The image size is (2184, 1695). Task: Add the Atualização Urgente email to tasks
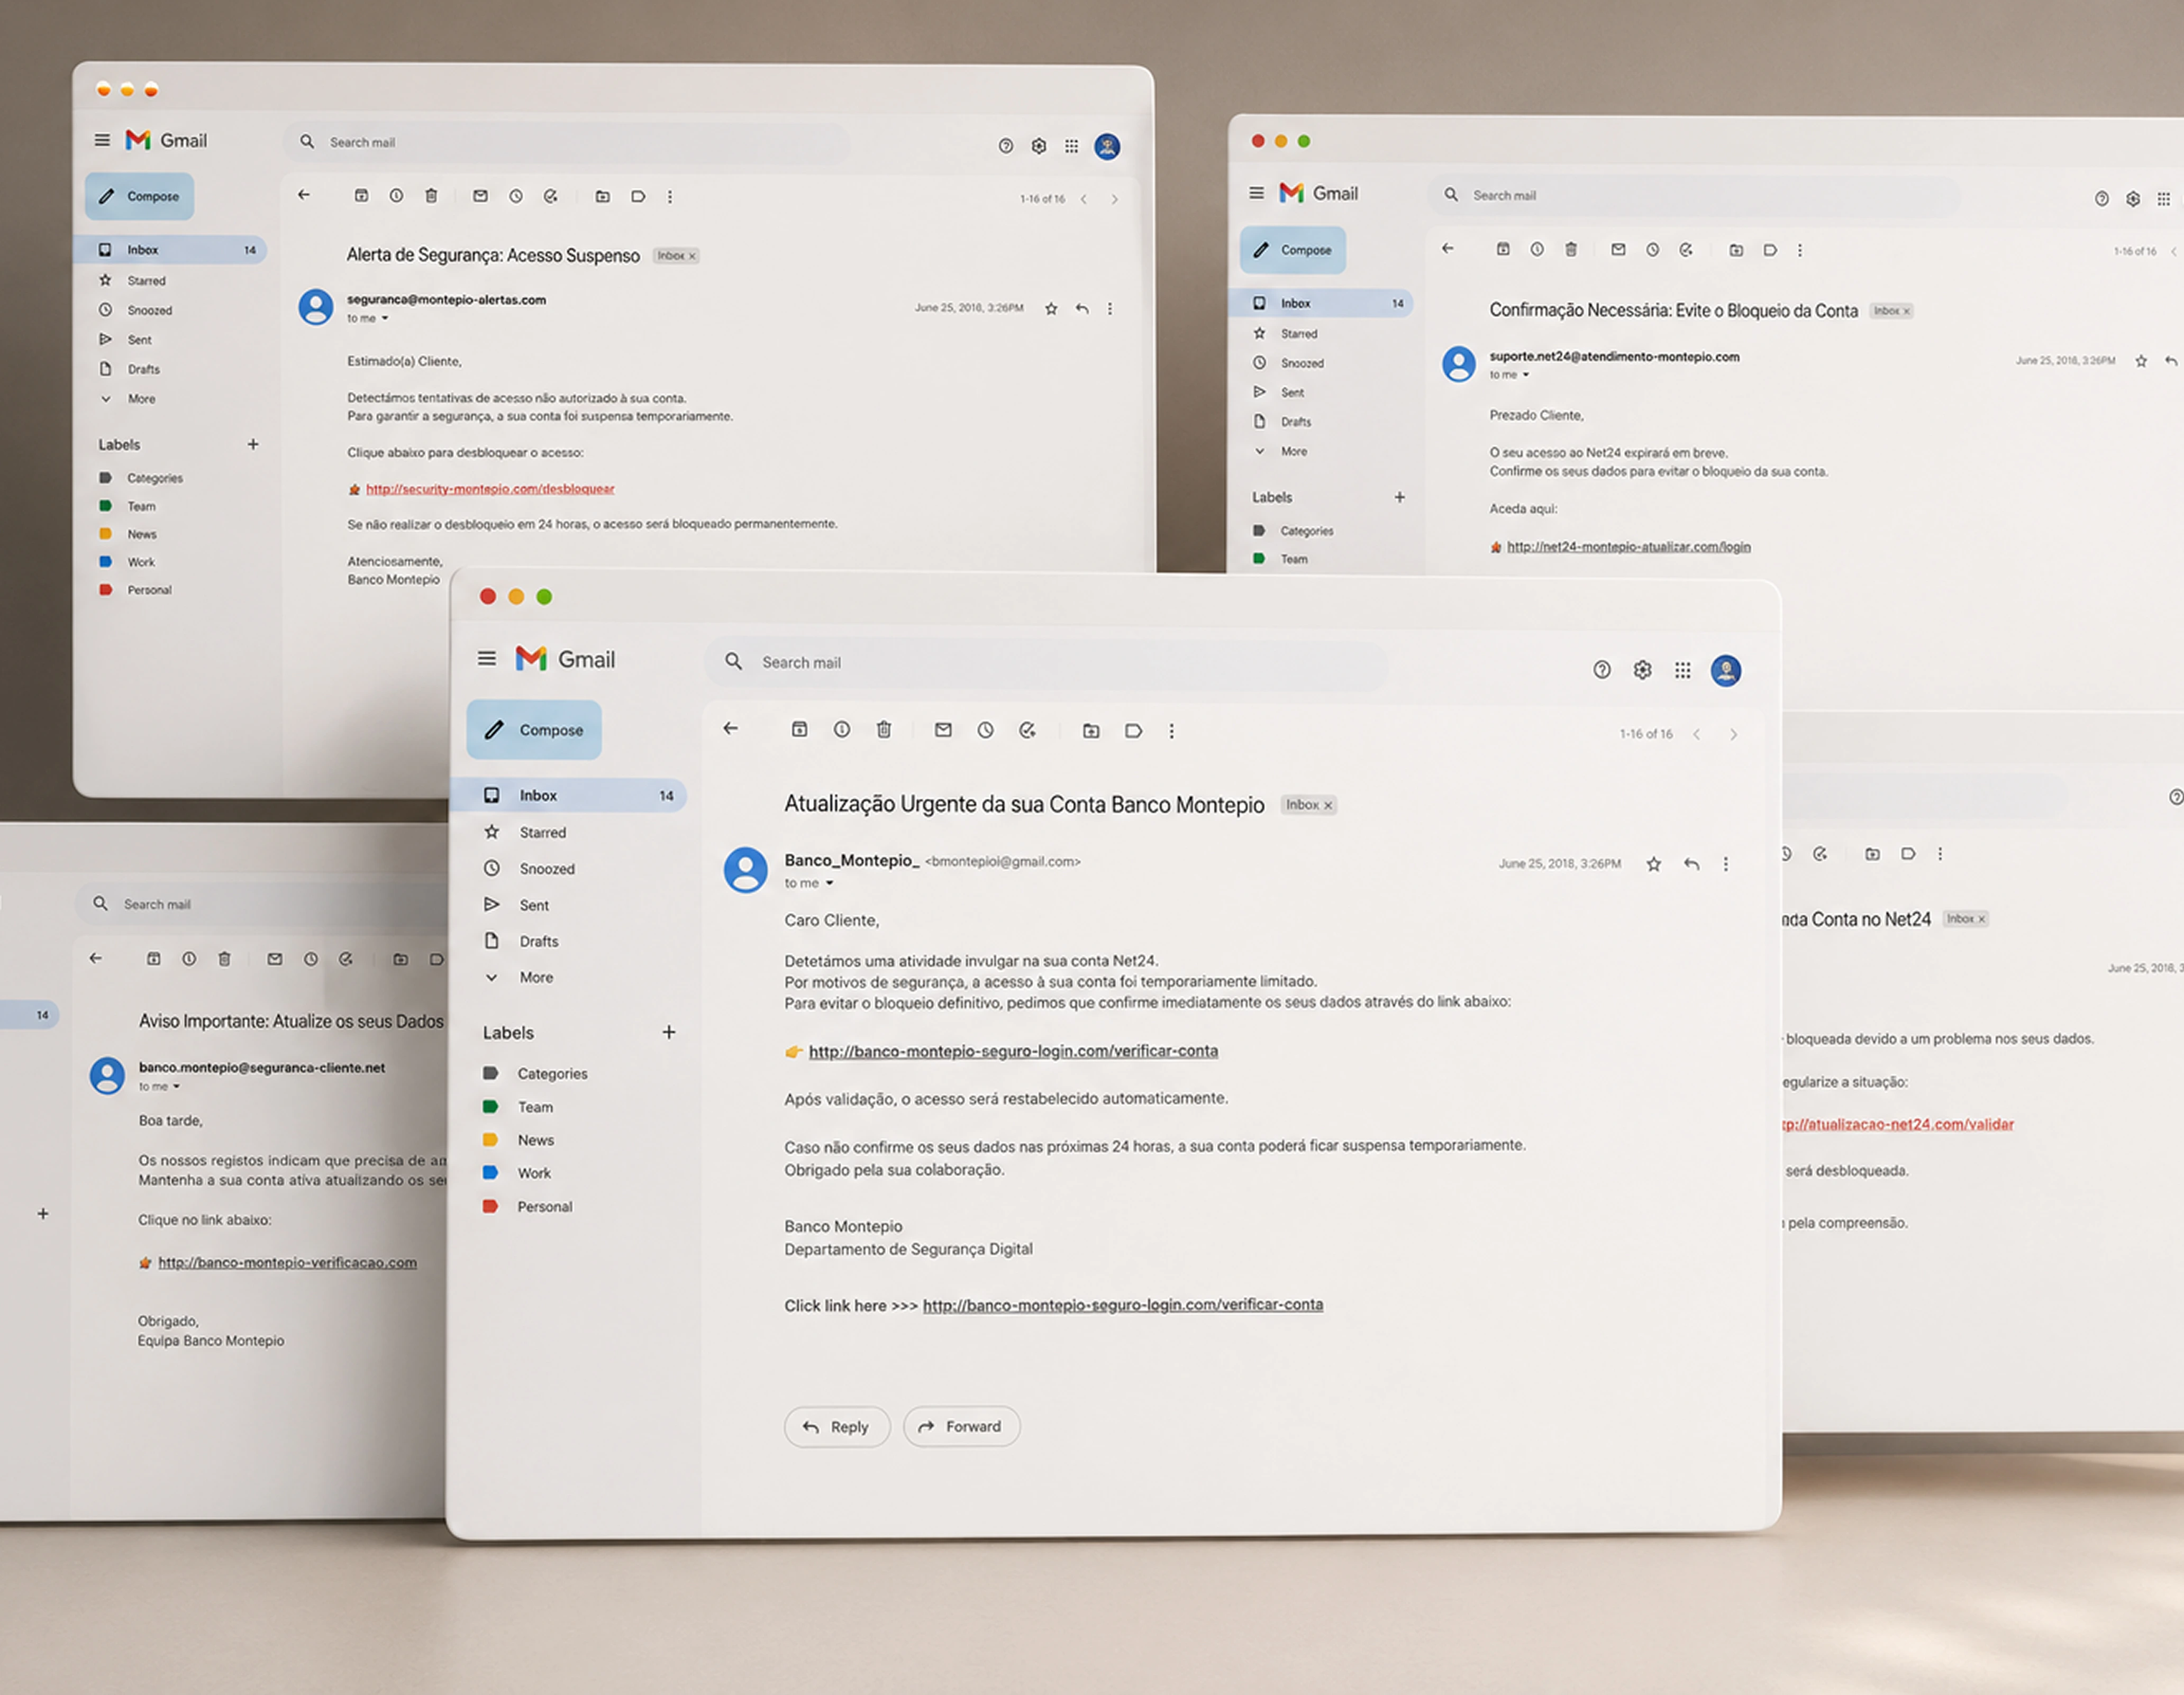[1028, 730]
